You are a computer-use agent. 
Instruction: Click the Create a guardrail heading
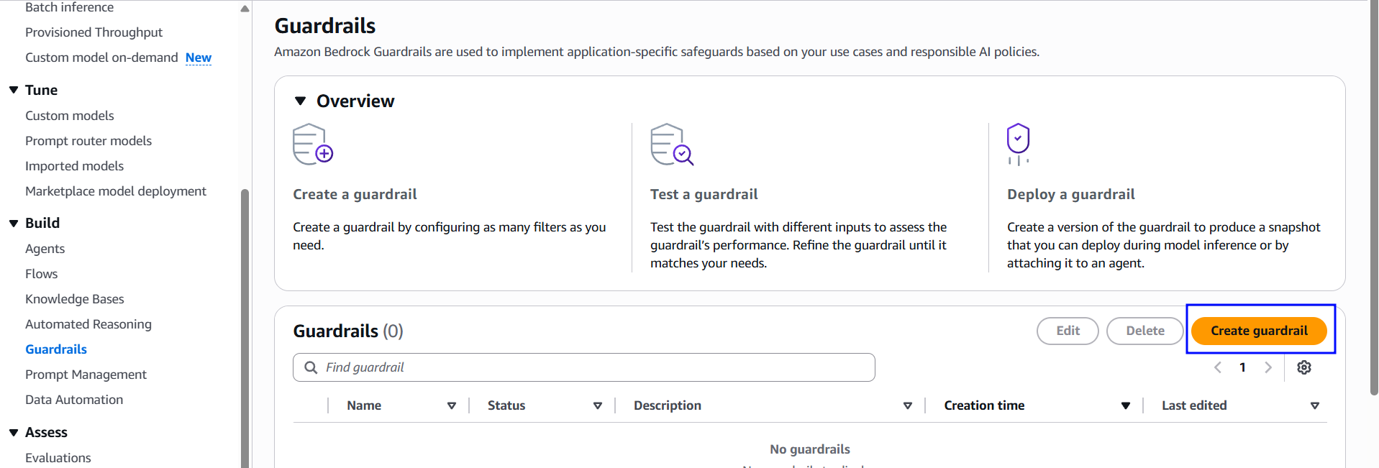point(355,194)
